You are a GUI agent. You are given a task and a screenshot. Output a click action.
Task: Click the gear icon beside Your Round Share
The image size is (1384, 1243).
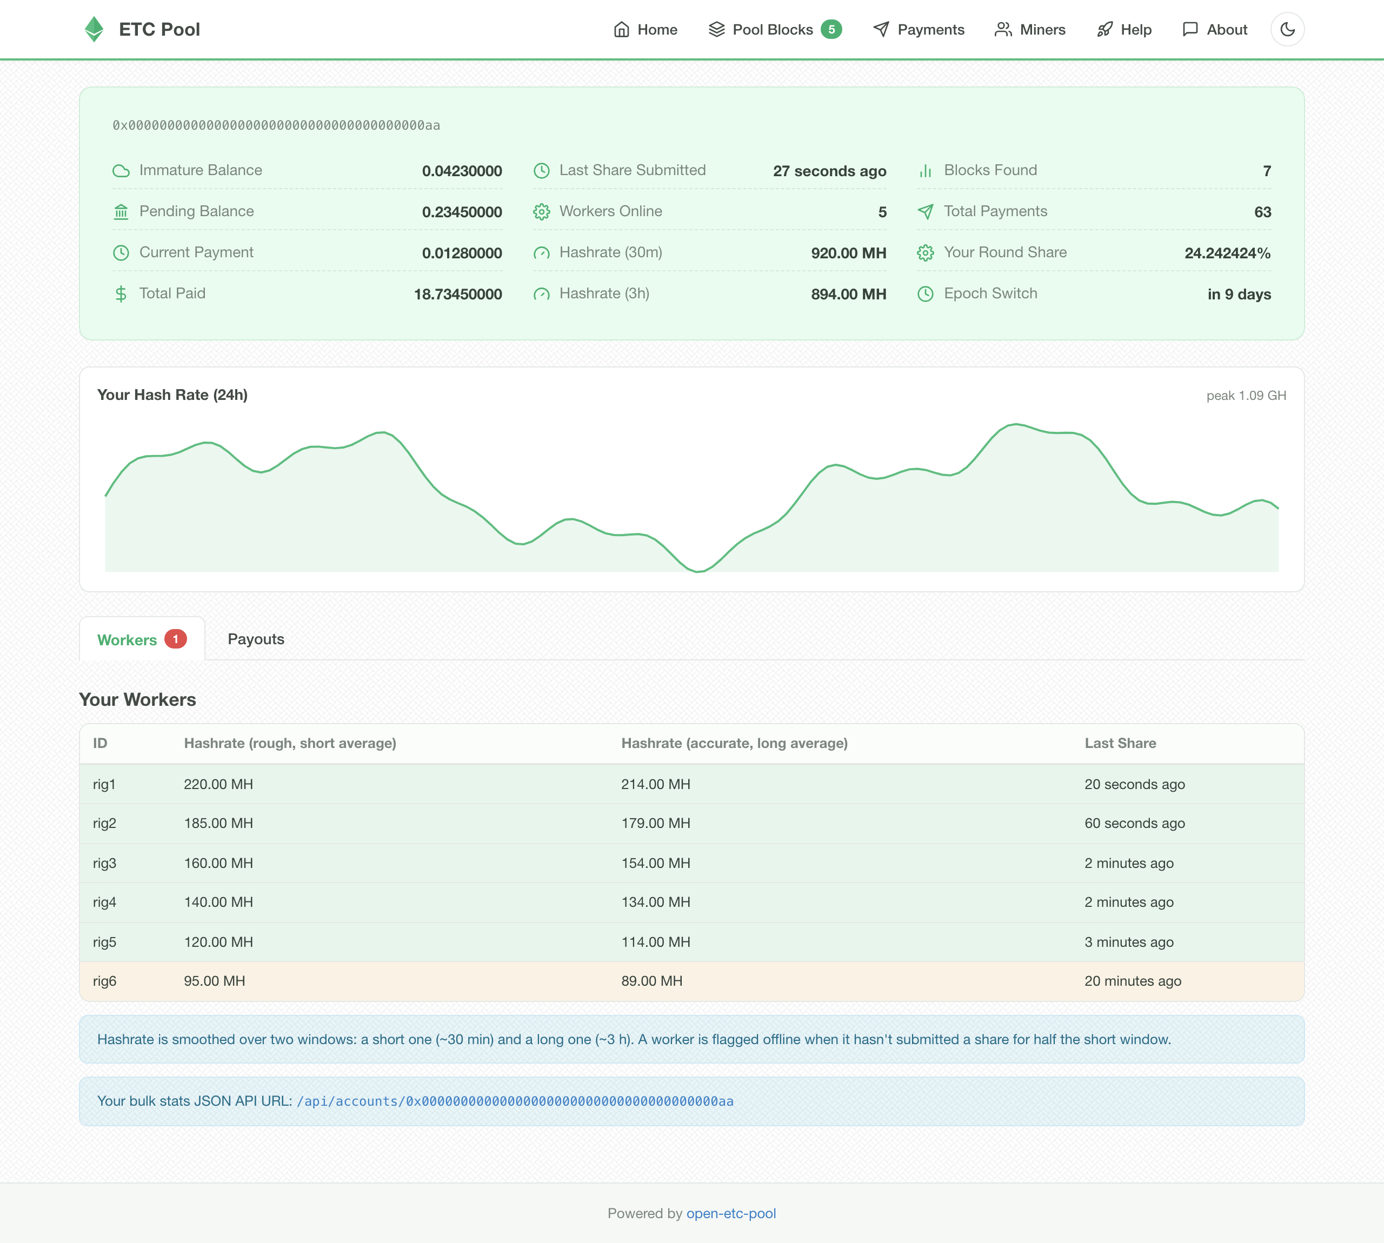click(925, 253)
